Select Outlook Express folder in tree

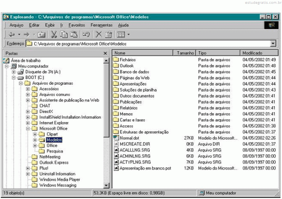click(x=54, y=162)
